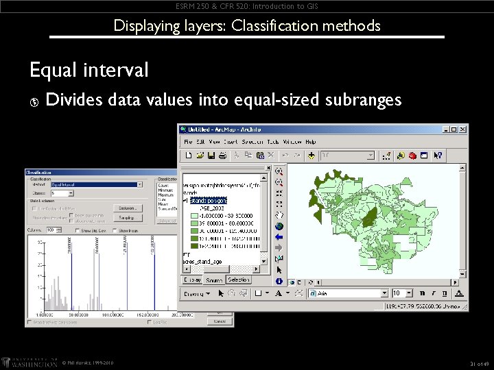Open the Help menu in ArcMap
494x370 pixels.
310,142
